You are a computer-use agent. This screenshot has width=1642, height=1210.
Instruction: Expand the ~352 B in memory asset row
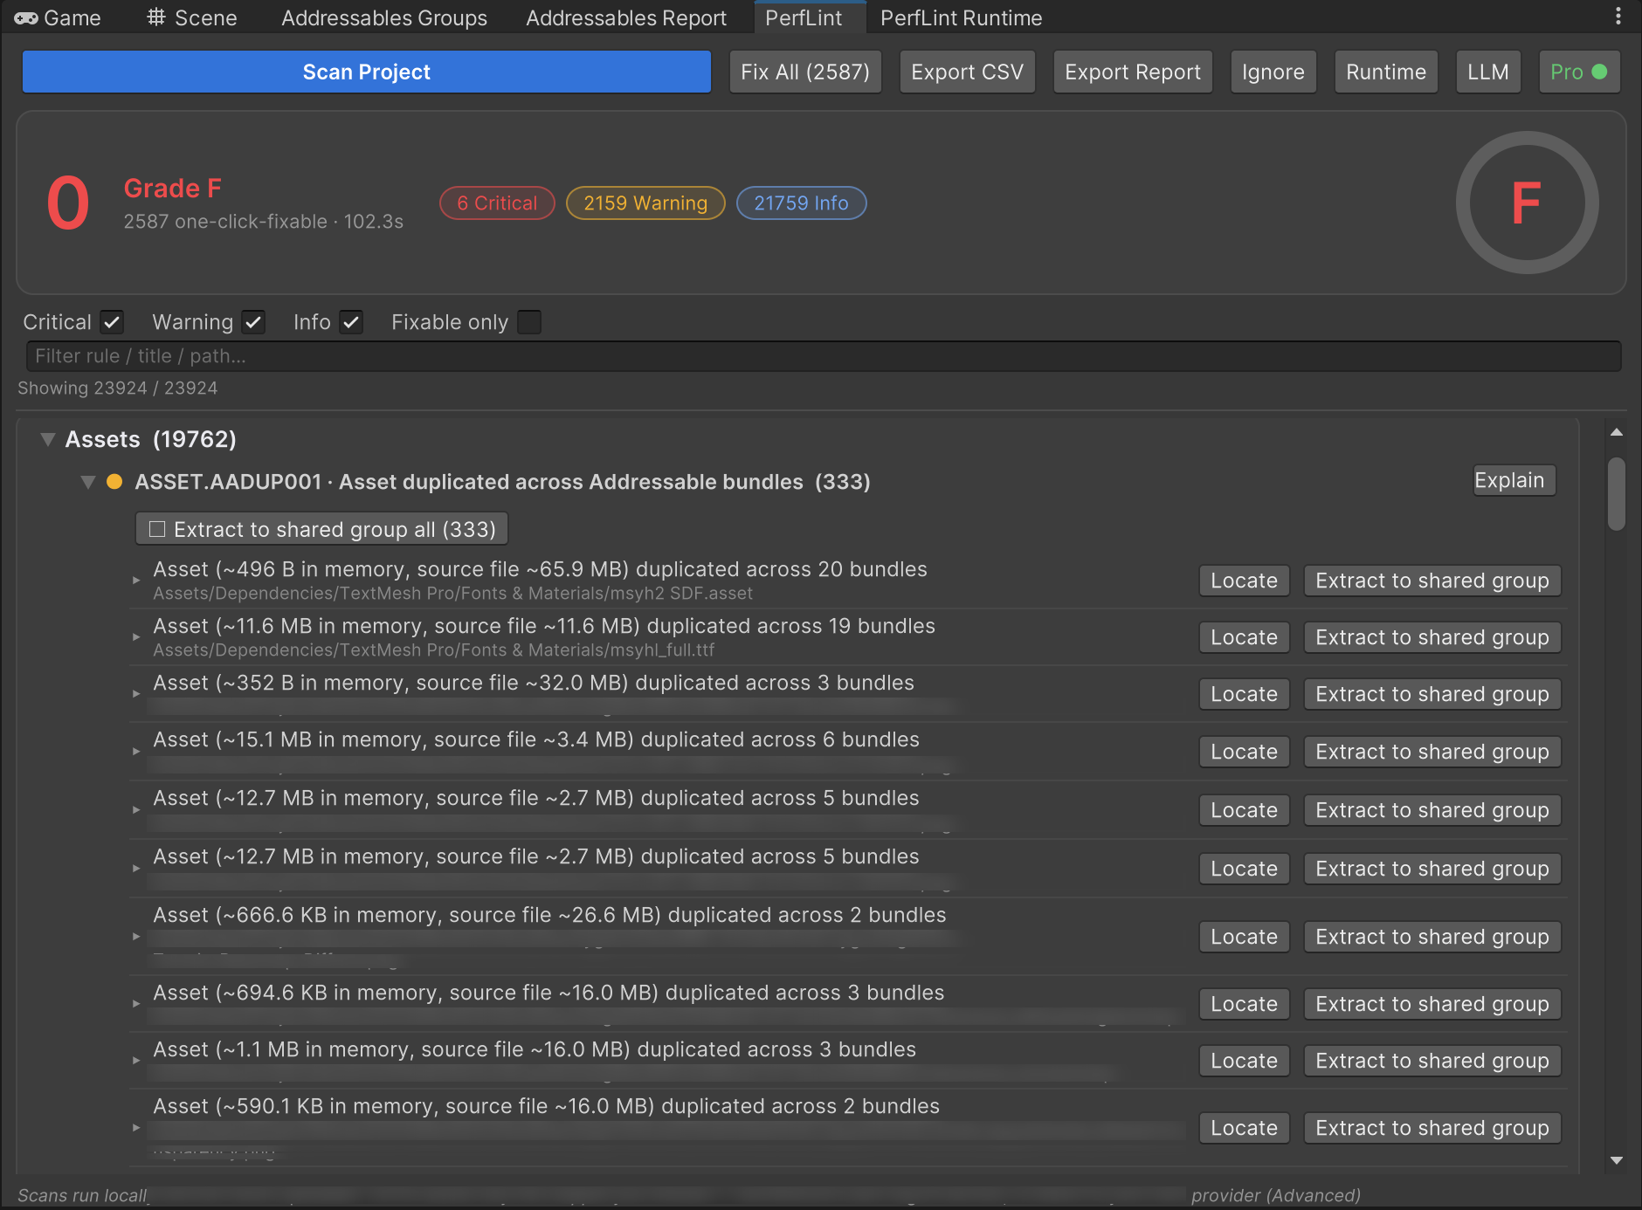pyautogui.click(x=136, y=694)
